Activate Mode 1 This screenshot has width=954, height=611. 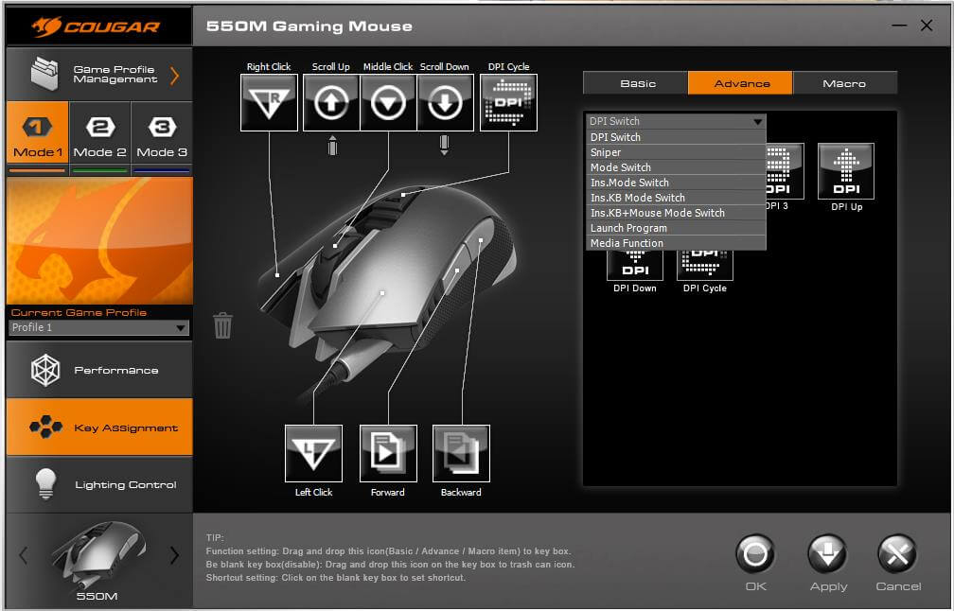tap(37, 136)
